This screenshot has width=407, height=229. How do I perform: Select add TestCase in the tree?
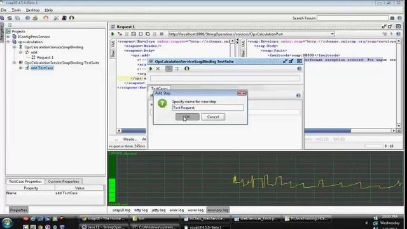42,68
